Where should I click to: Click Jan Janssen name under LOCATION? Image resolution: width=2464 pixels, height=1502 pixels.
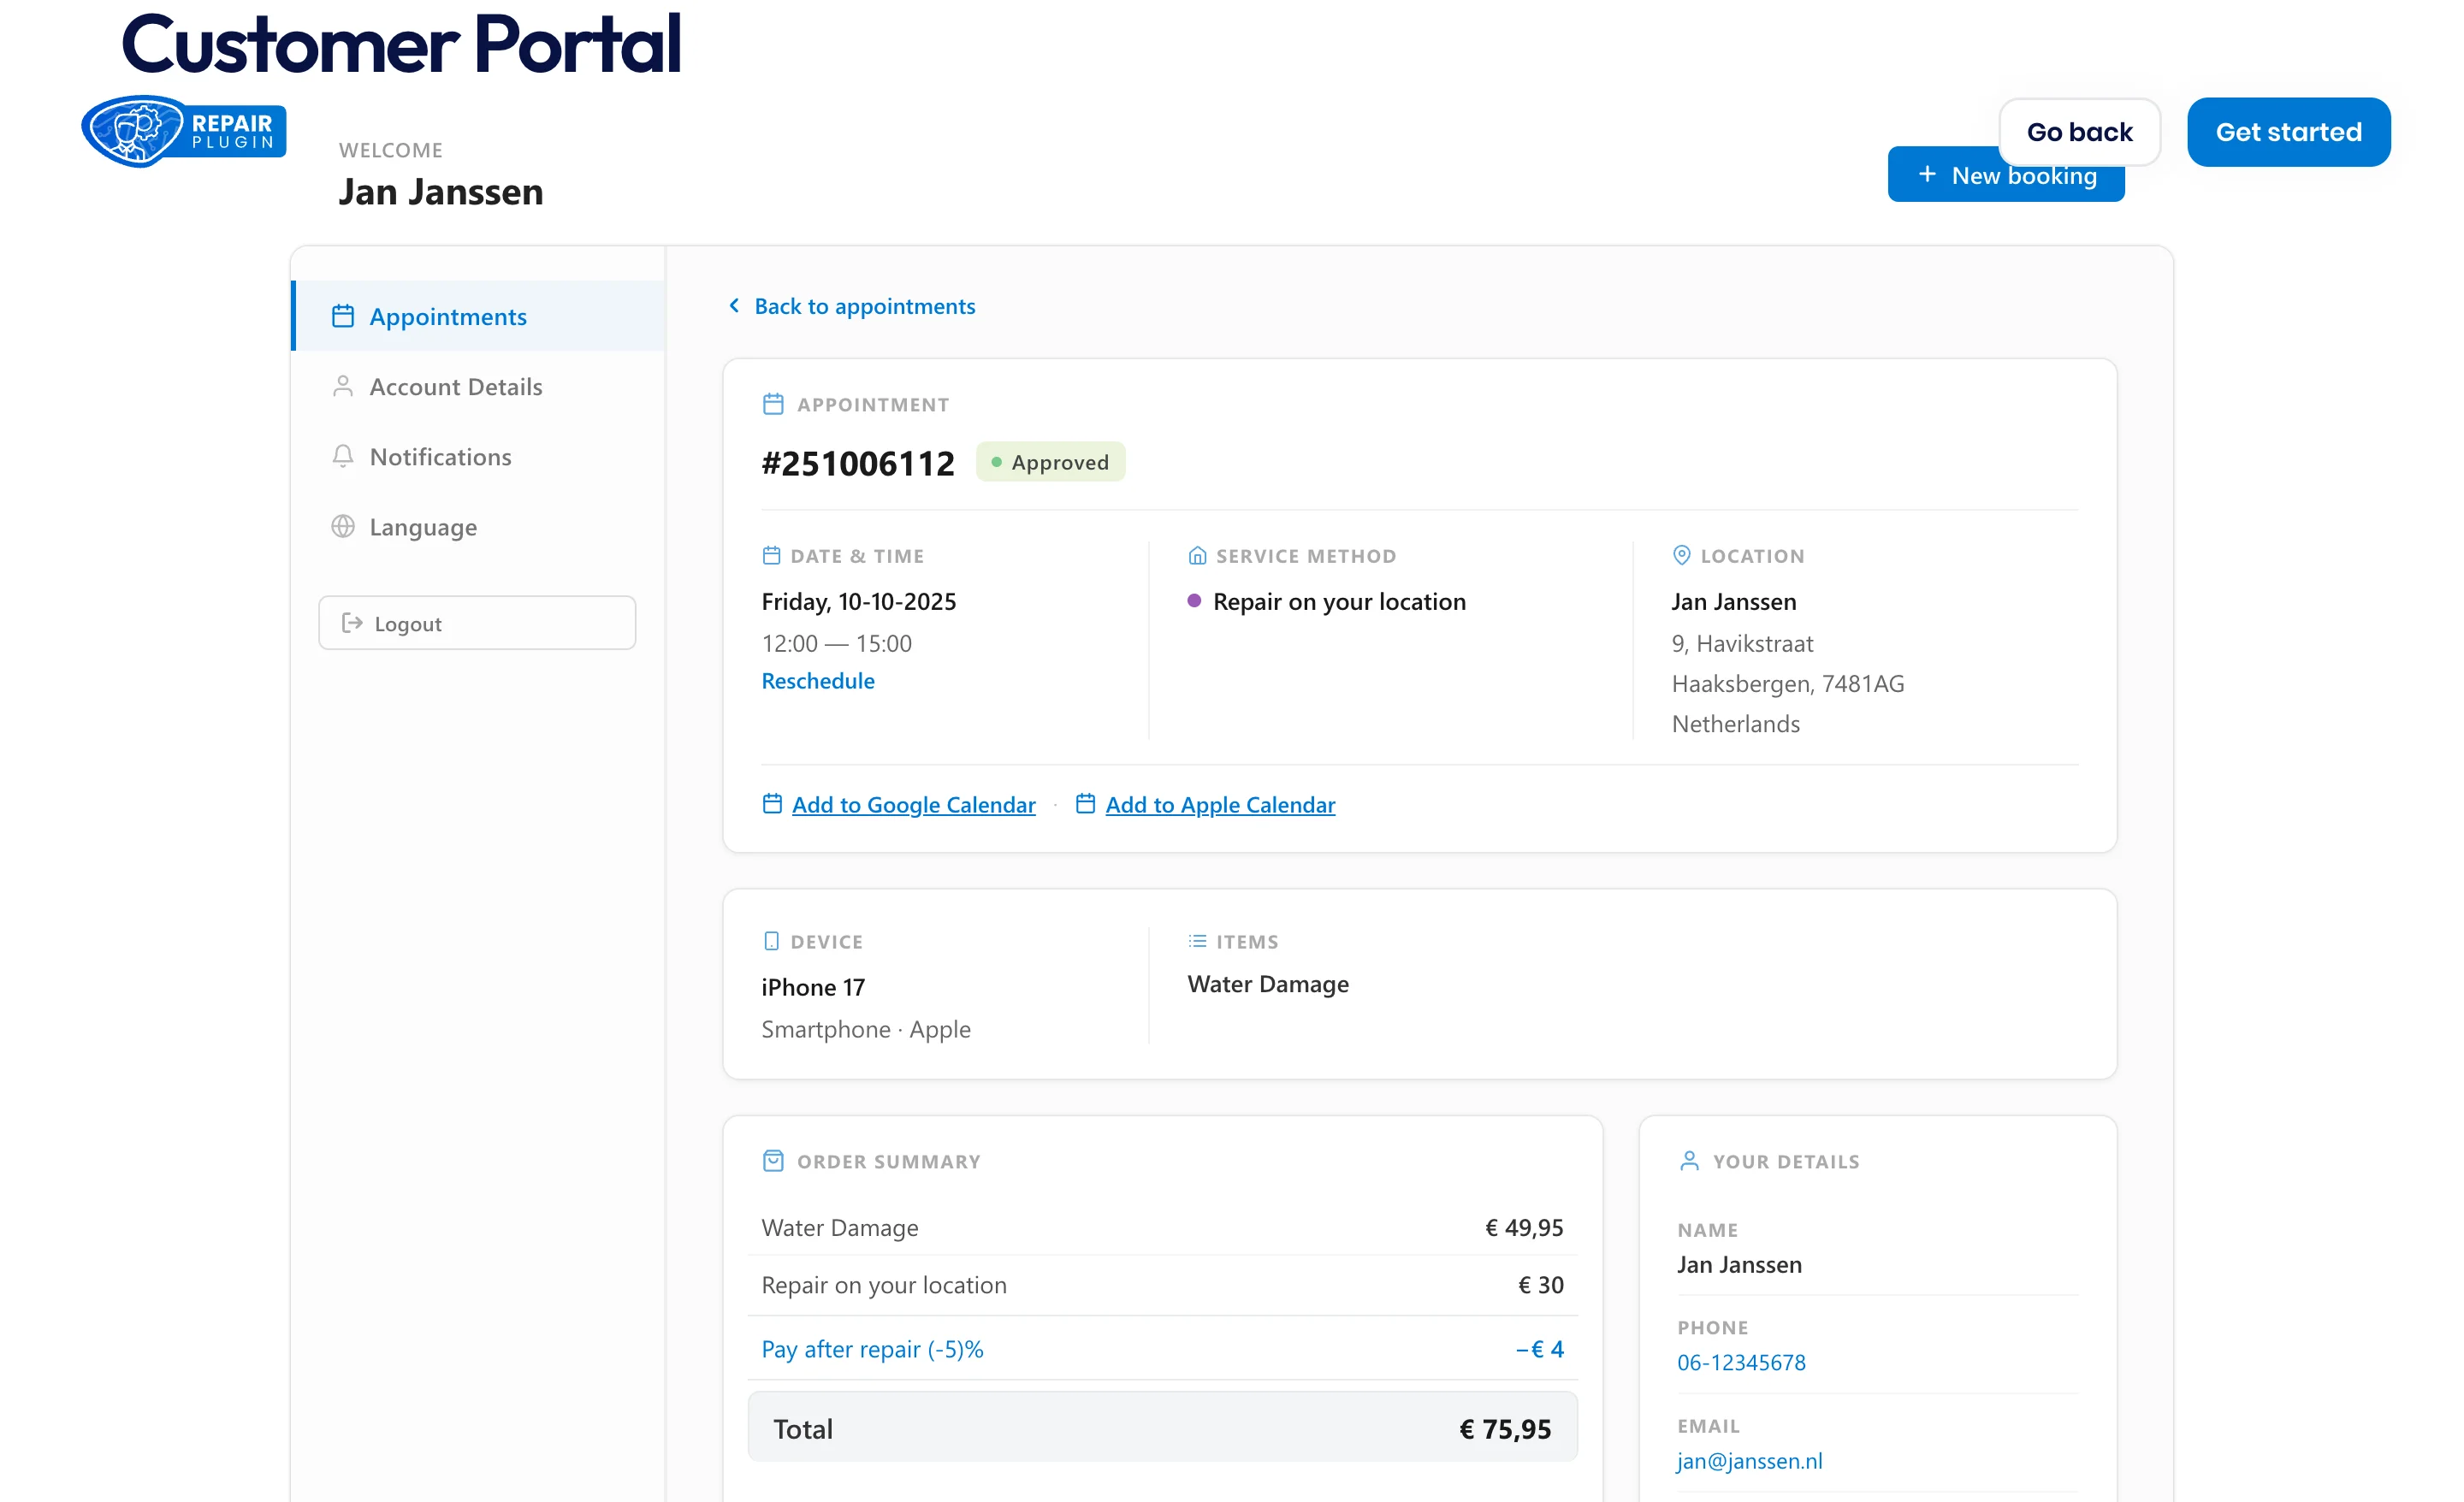1734,602
